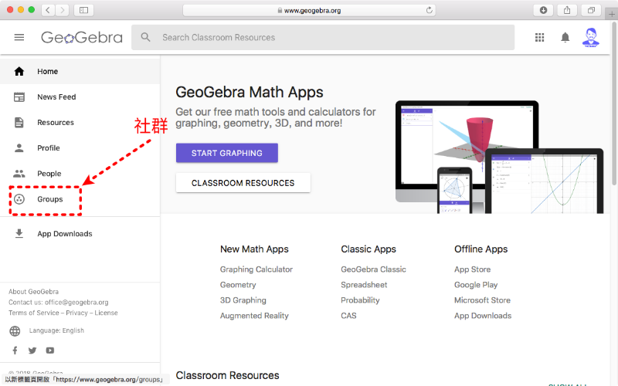618x386 pixels.
Task: Click the CLASSROOM RESOURCES button
Action: [243, 183]
